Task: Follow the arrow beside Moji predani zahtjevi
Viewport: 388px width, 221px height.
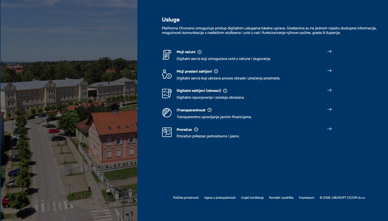Action: click(x=329, y=71)
